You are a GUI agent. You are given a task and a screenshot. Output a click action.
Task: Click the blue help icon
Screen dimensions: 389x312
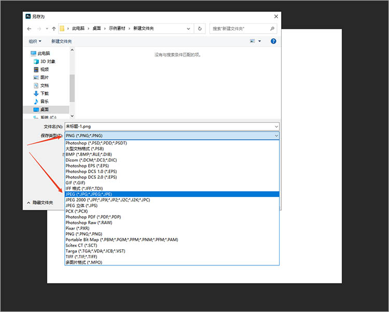pos(273,41)
